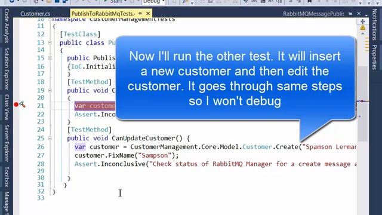The height and width of the screenshot is (215, 382).
Task: Click the "Spamson Lerman string on line 26
Action: pyautogui.click(x=329, y=147)
